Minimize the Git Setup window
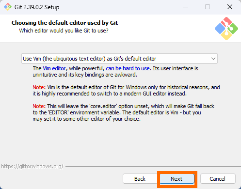The height and width of the screenshot is (189, 241). (x=186, y=7)
